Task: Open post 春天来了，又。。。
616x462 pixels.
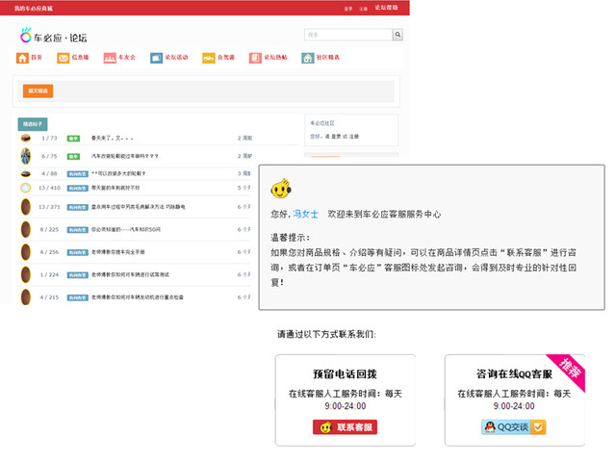Action: pyautogui.click(x=112, y=139)
